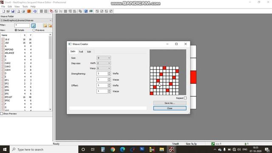The width and height of the screenshot is (272, 153).
Task: Select the 'EPSC' weave row
Action: [x=17, y=100]
